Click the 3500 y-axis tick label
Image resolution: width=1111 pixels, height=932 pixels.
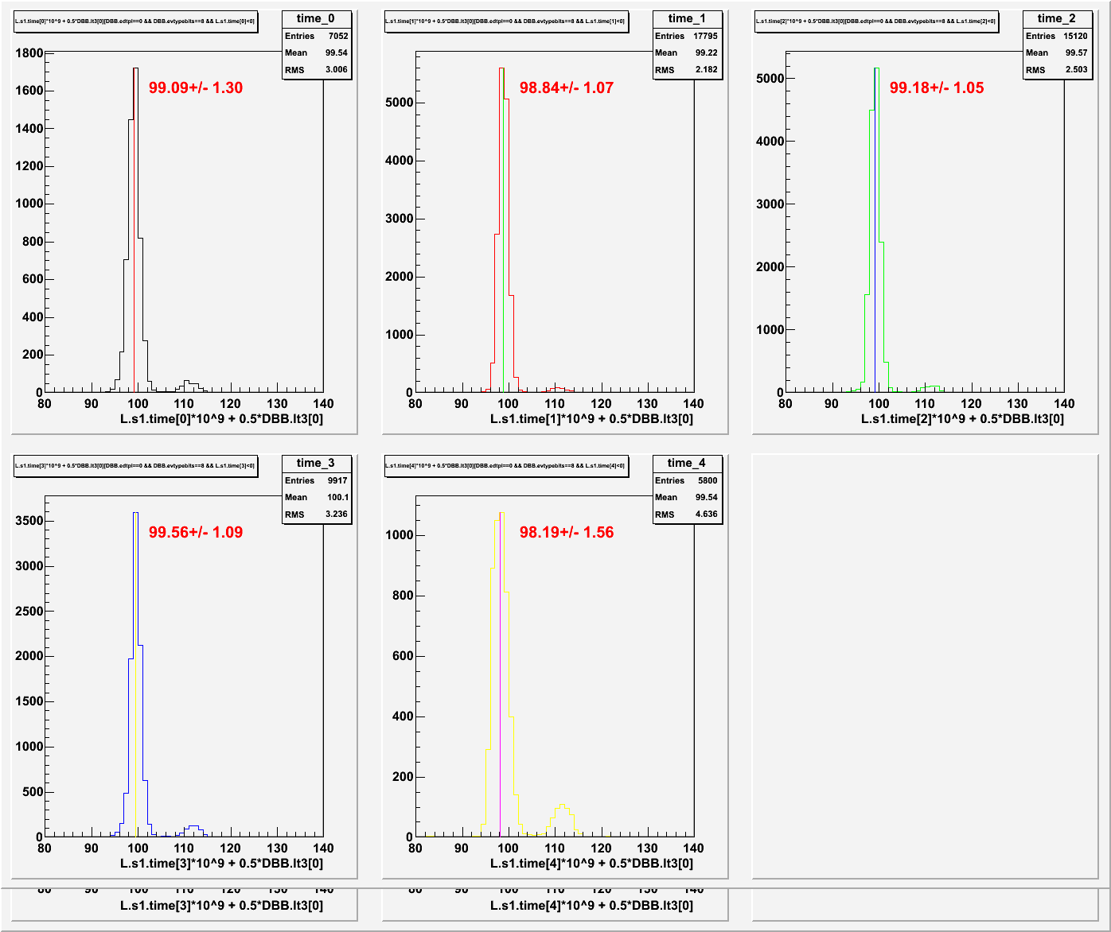(29, 521)
